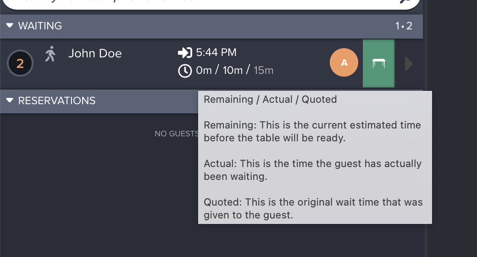Click the WAITING header label

(40, 26)
